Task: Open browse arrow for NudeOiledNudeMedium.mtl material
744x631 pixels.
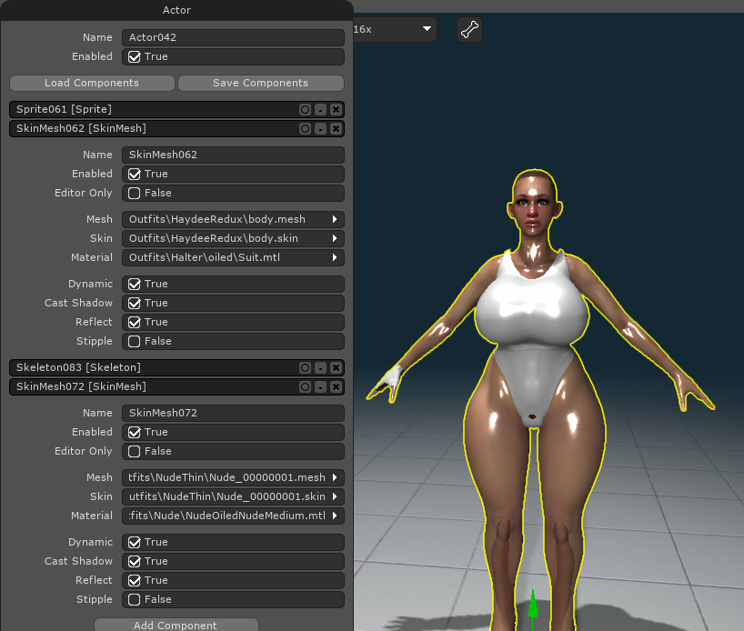Action: click(335, 516)
